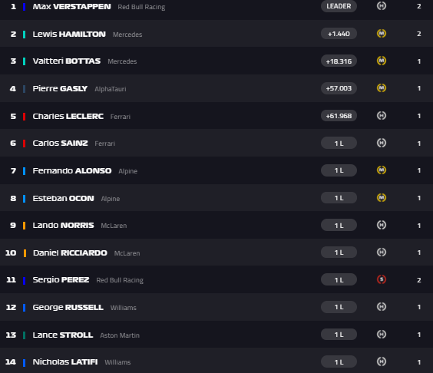Viewport: 433px width, 373px height.
Task: Click Hamilton's yellow medium tyre icon
Action: (382, 34)
